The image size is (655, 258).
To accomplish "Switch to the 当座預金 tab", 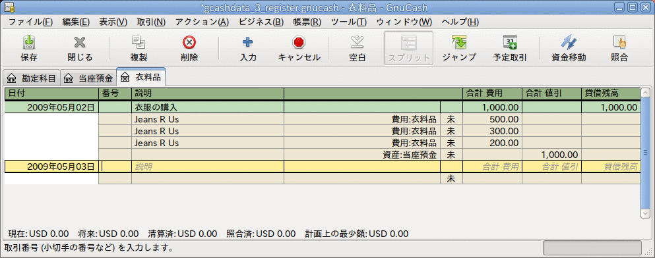I will pyautogui.click(x=88, y=78).
